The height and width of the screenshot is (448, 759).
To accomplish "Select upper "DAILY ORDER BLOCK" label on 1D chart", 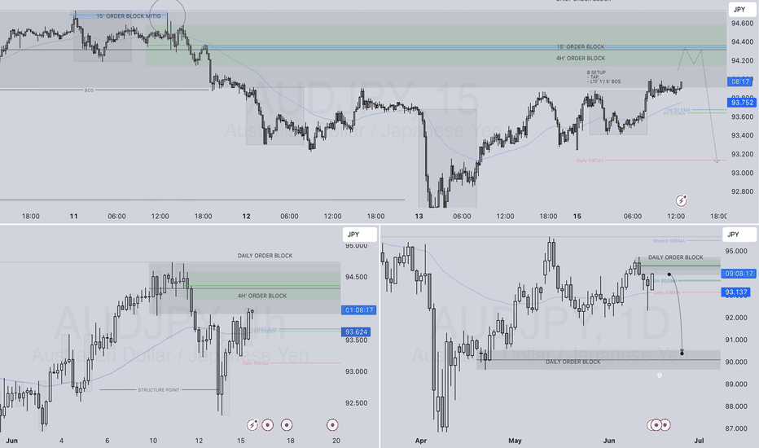I will pyautogui.click(x=675, y=257).
